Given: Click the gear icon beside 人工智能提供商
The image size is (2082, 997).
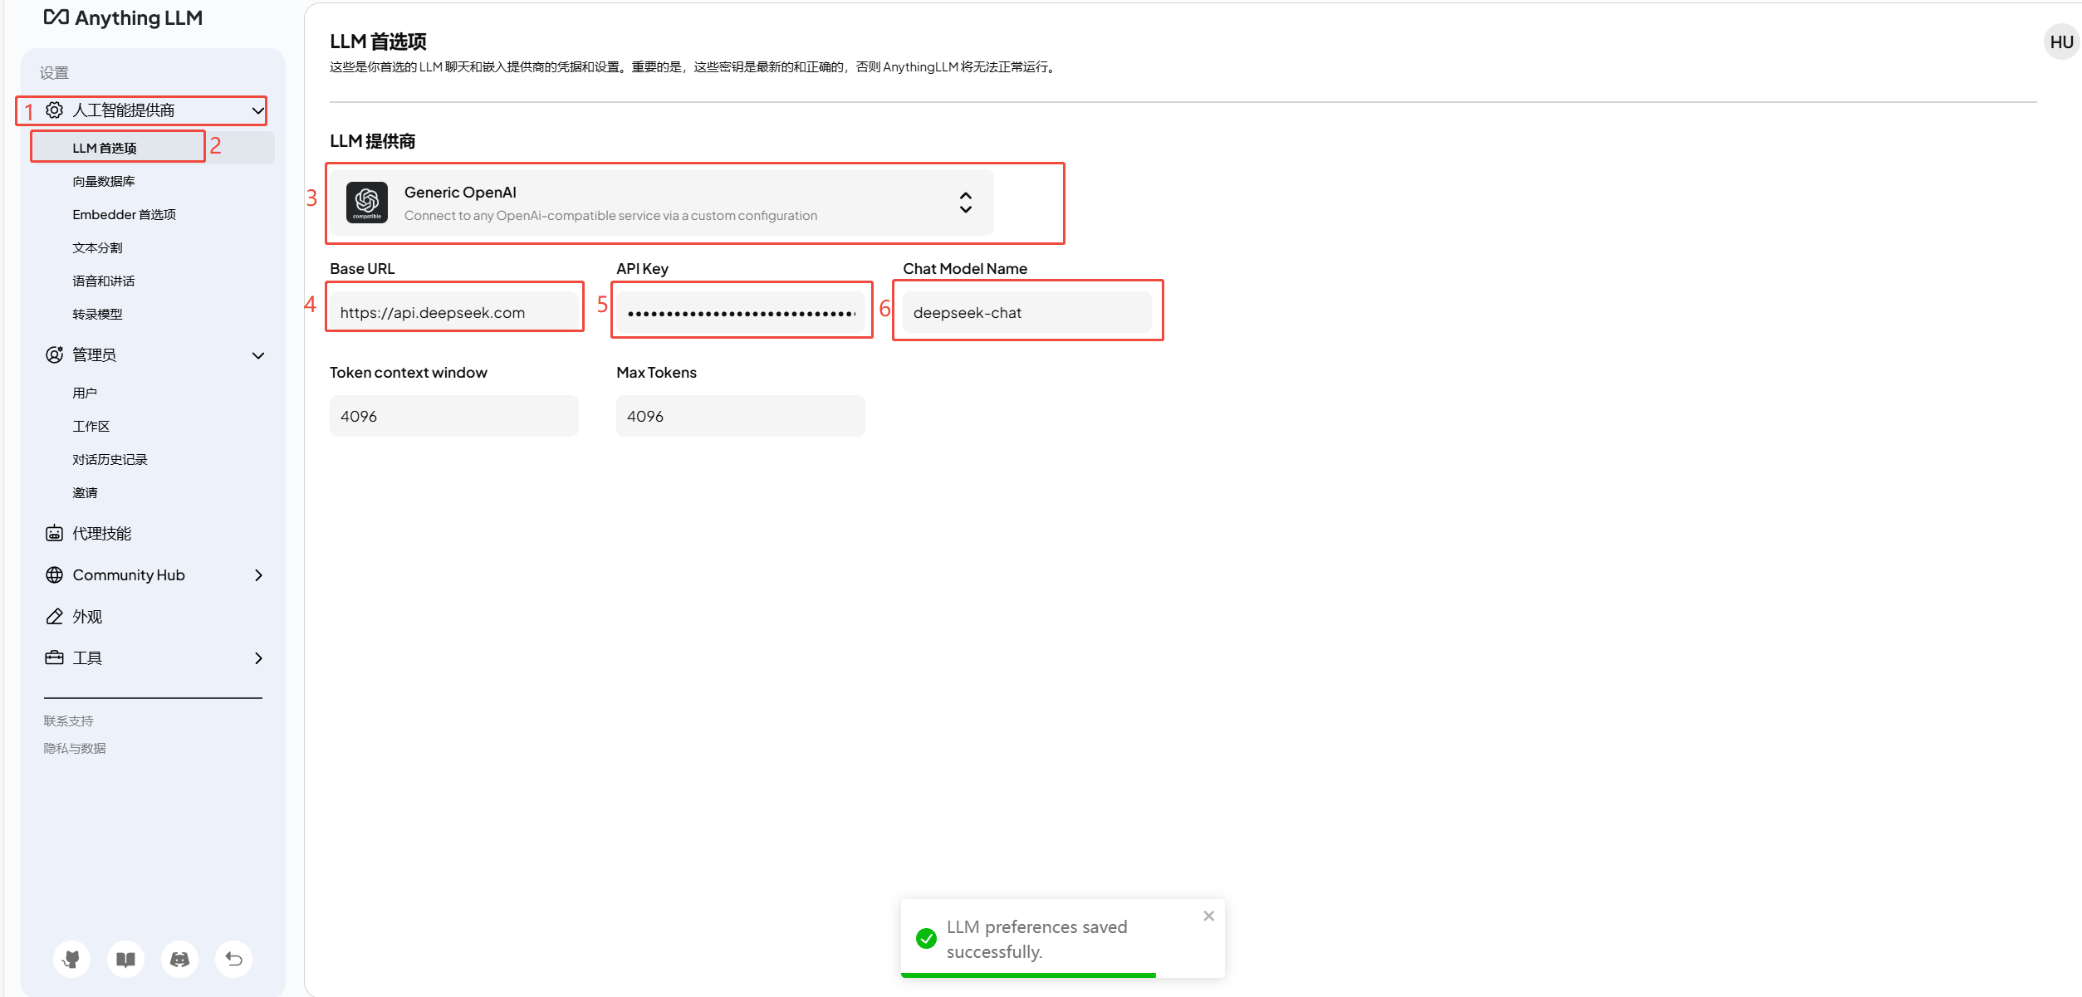Looking at the screenshot, I should click(x=54, y=110).
